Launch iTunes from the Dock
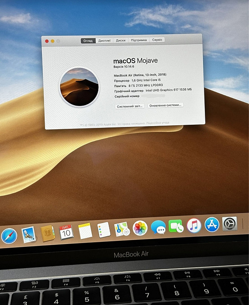The width and height of the screenshot is (249, 305). (194, 225)
